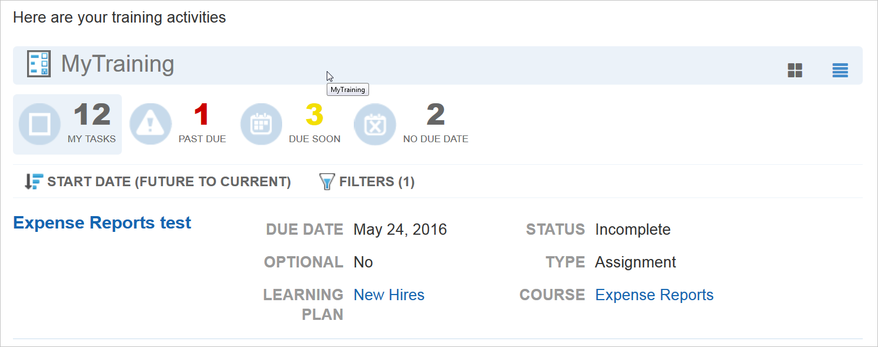878x347 pixels.
Task: Click the Past Due warning icon
Action: pos(150,124)
